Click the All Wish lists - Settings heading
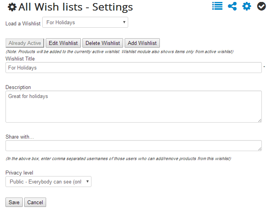 pos(76,7)
